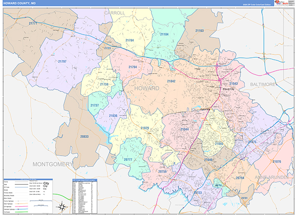The width and height of the screenshot is (297, 215).
Task: Select ZIP code label 20723
Action: click(198, 193)
